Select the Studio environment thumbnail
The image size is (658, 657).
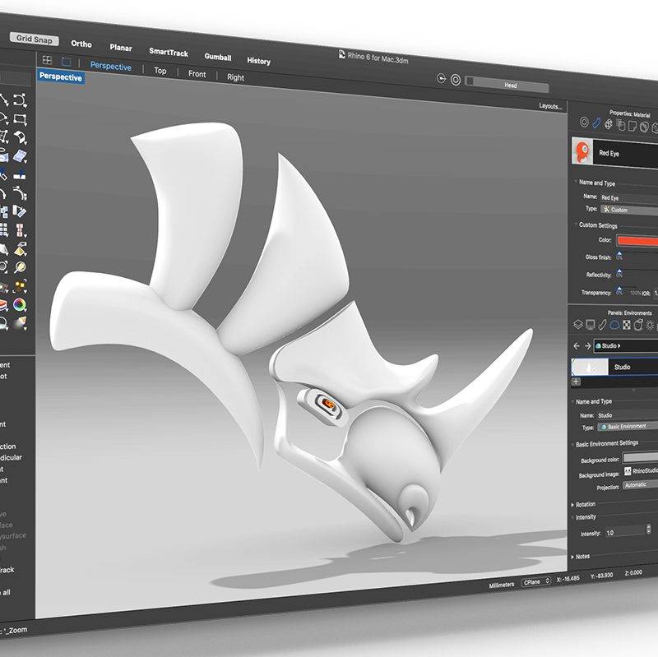click(588, 367)
